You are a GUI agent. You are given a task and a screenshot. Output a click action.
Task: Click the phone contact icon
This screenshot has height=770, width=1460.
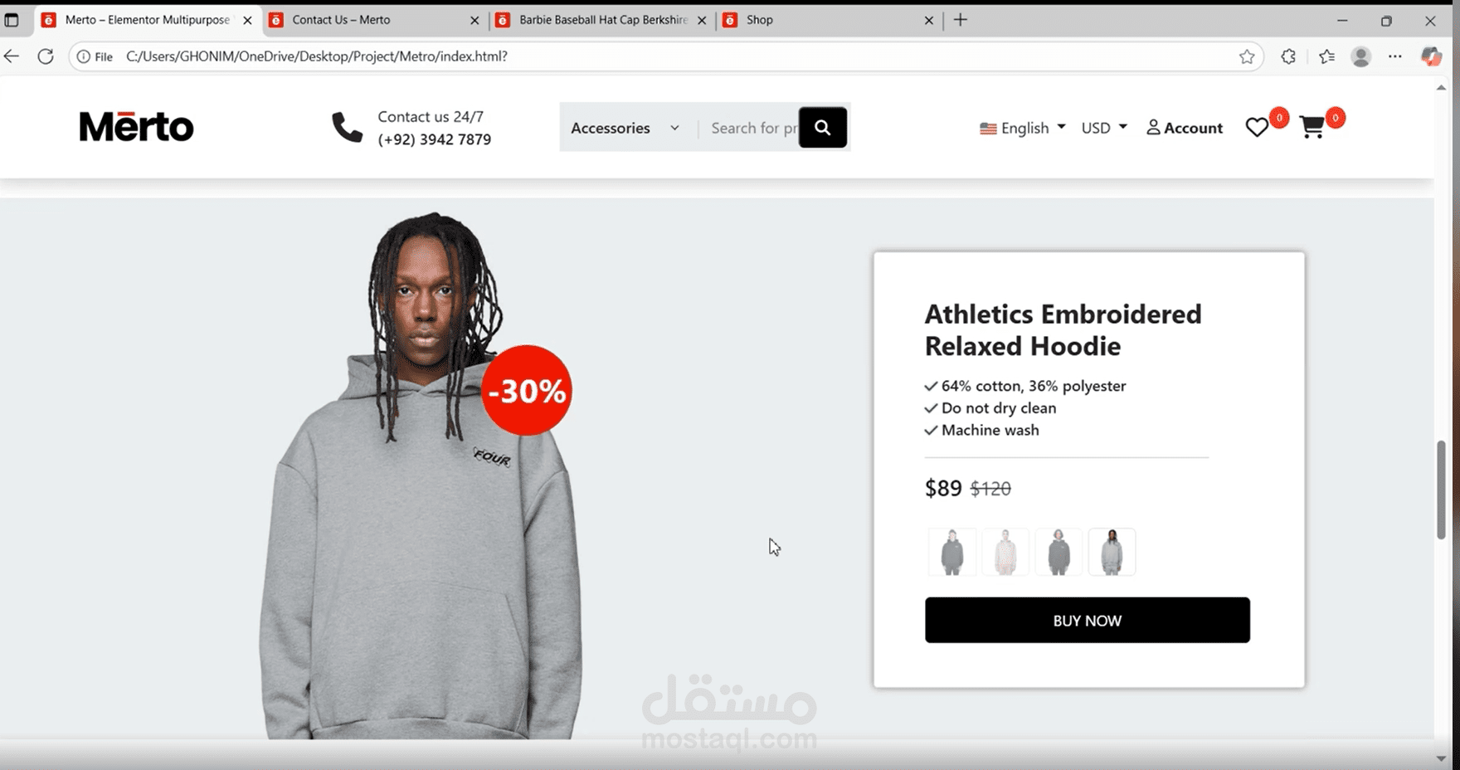pyautogui.click(x=347, y=128)
